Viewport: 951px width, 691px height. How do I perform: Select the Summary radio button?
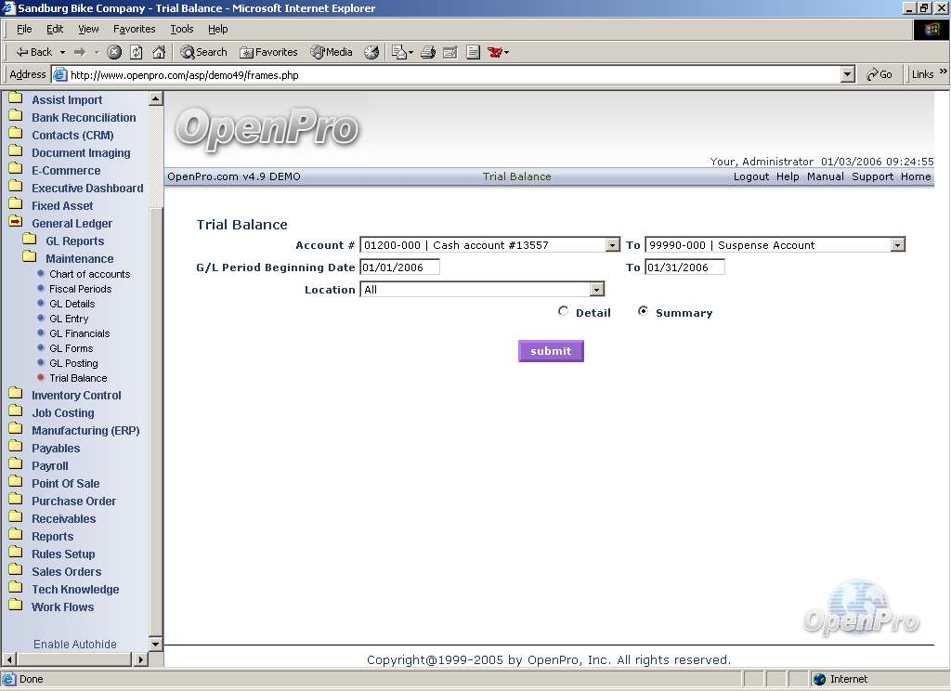[643, 312]
